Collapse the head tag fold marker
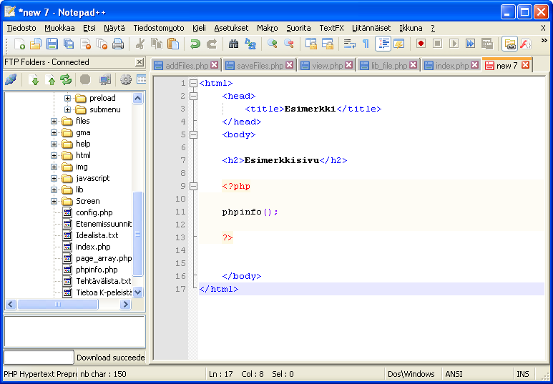 point(193,96)
